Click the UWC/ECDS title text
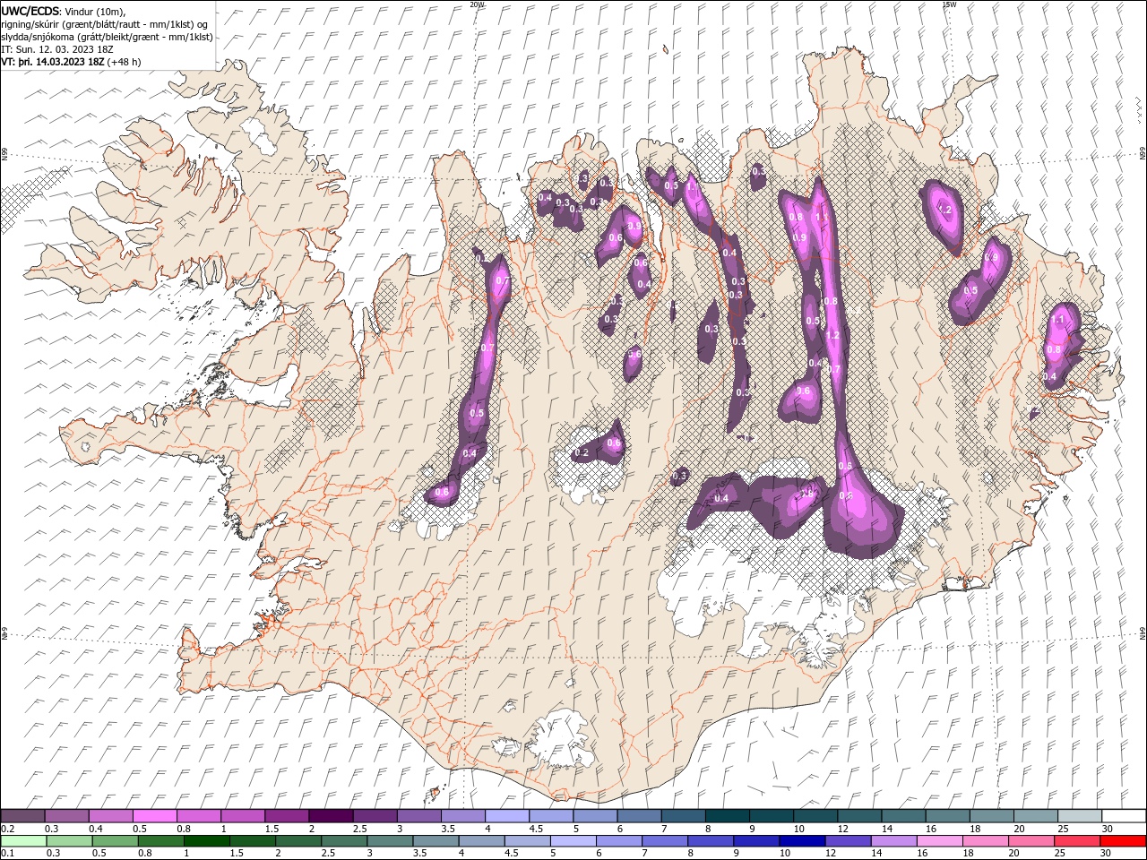 click(30, 10)
